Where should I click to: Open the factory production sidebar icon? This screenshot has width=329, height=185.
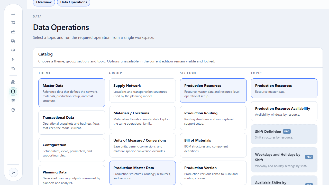(13, 32)
